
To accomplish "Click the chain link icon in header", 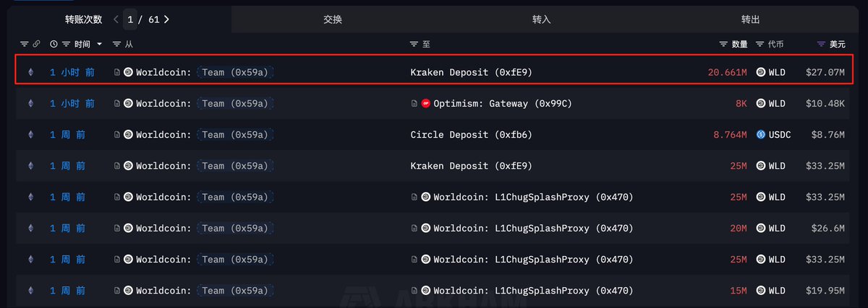I will (x=36, y=45).
